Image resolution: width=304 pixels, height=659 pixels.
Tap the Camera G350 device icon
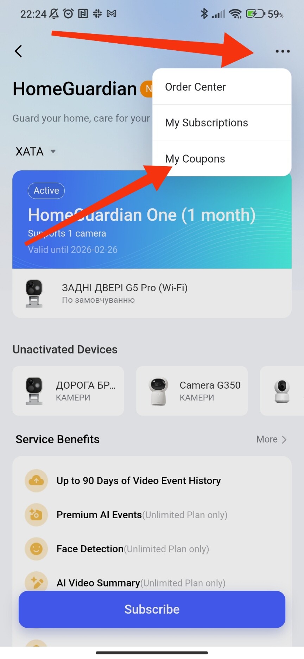coord(158,391)
